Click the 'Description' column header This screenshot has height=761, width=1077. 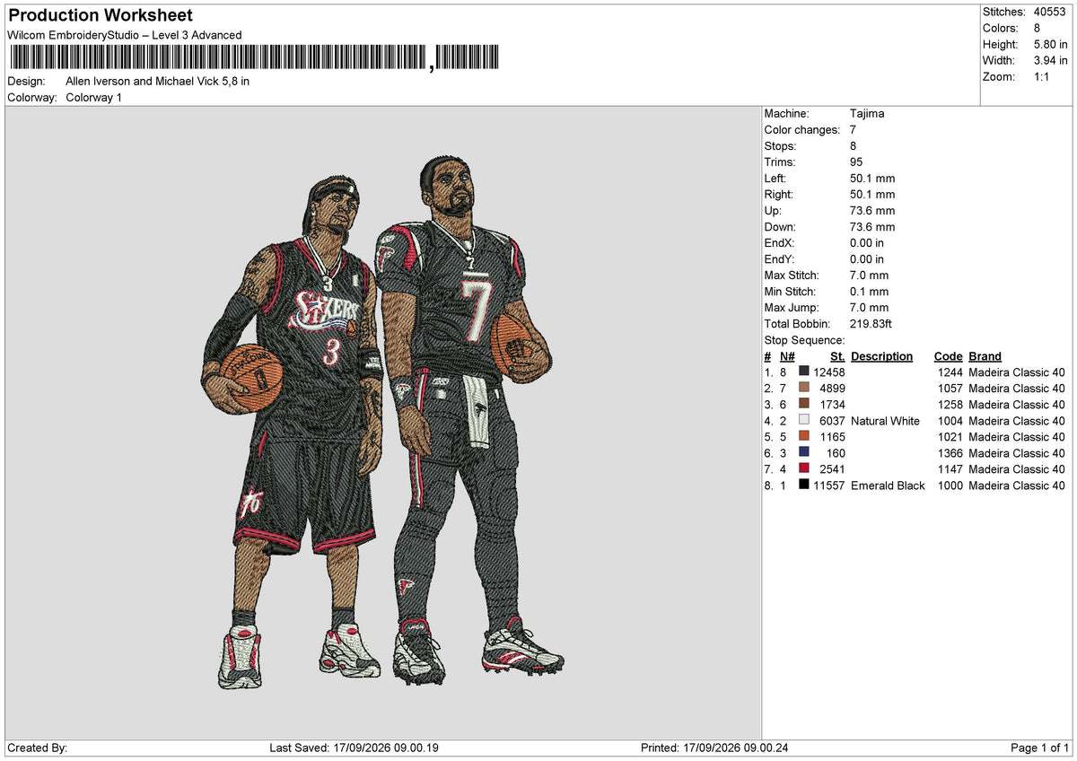point(881,356)
